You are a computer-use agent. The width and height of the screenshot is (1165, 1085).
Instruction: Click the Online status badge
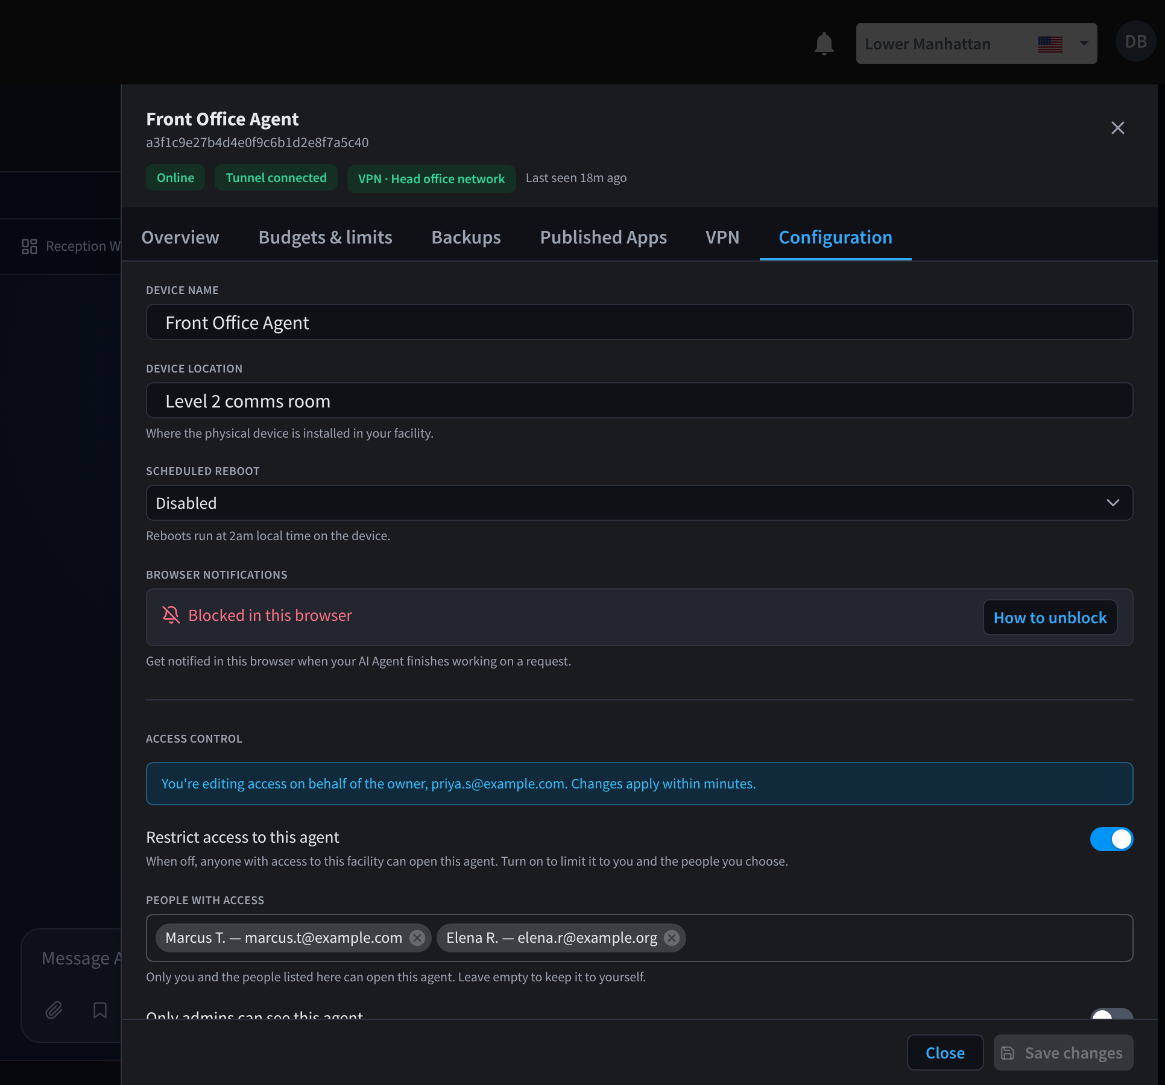(x=175, y=178)
